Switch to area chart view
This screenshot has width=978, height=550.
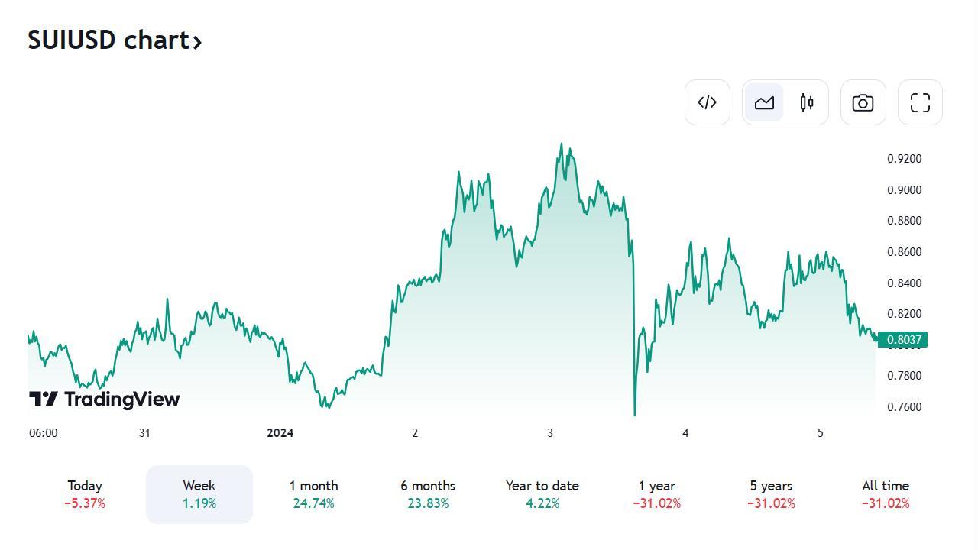764,102
